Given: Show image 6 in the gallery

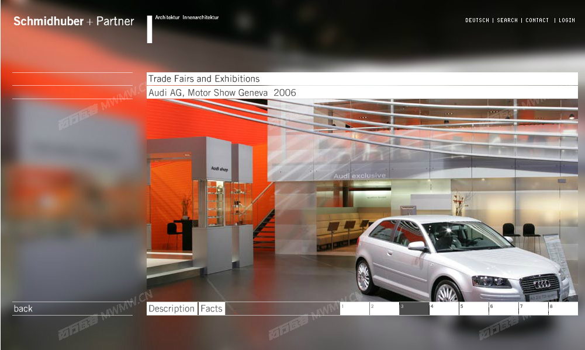Looking at the screenshot, I should 504,309.
